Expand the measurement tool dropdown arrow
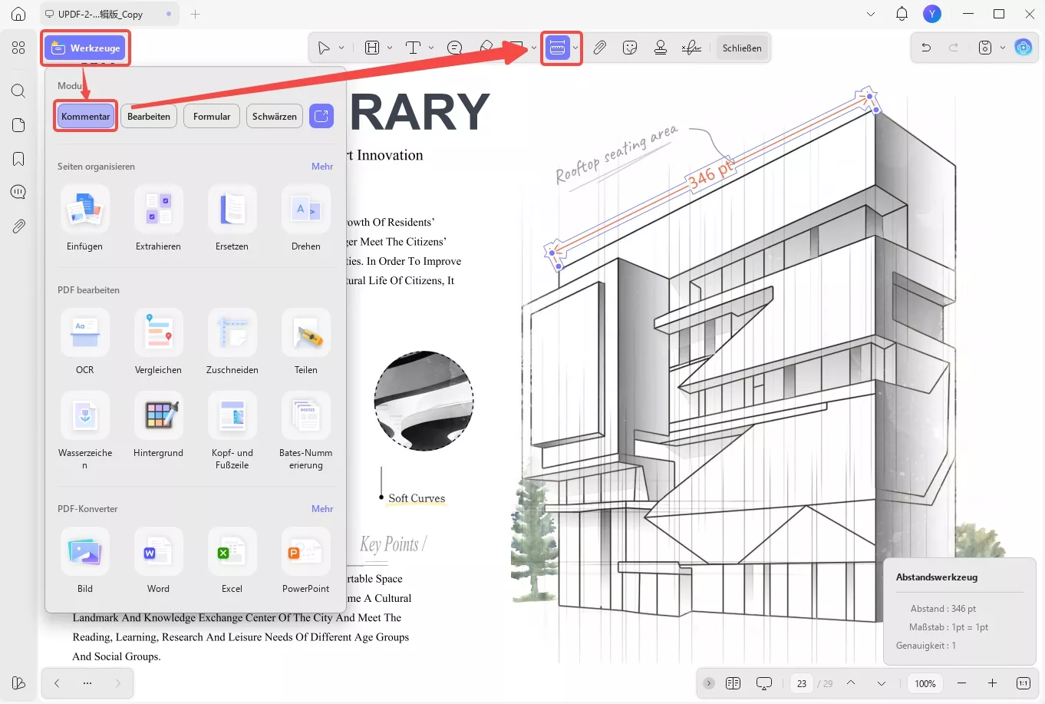The image size is (1045, 704). click(x=575, y=48)
